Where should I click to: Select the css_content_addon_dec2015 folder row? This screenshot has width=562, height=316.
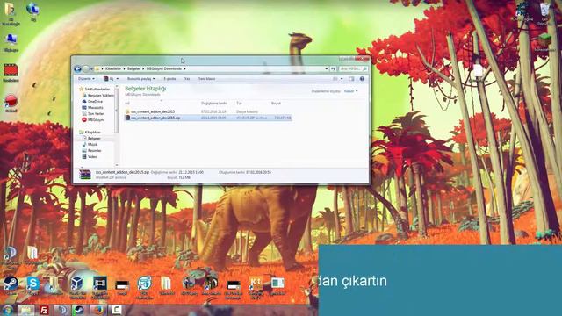(x=208, y=111)
